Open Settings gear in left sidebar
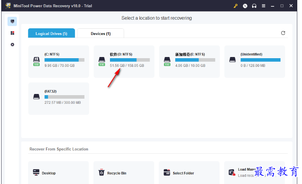 coord(12,44)
